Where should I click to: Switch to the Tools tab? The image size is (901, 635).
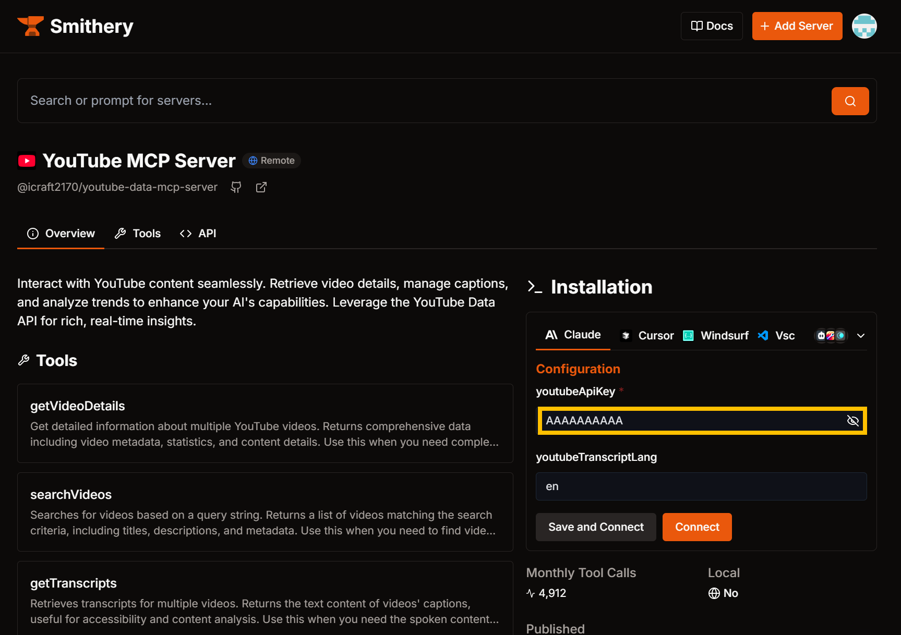coord(138,234)
